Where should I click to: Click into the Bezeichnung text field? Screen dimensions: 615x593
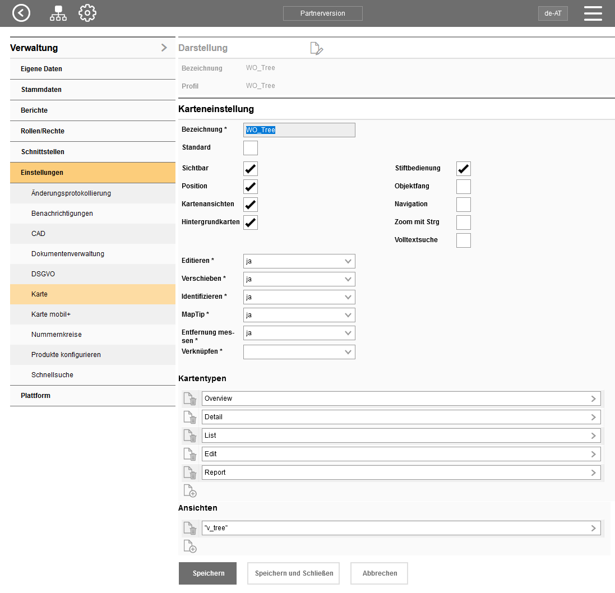click(x=299, y=130)
